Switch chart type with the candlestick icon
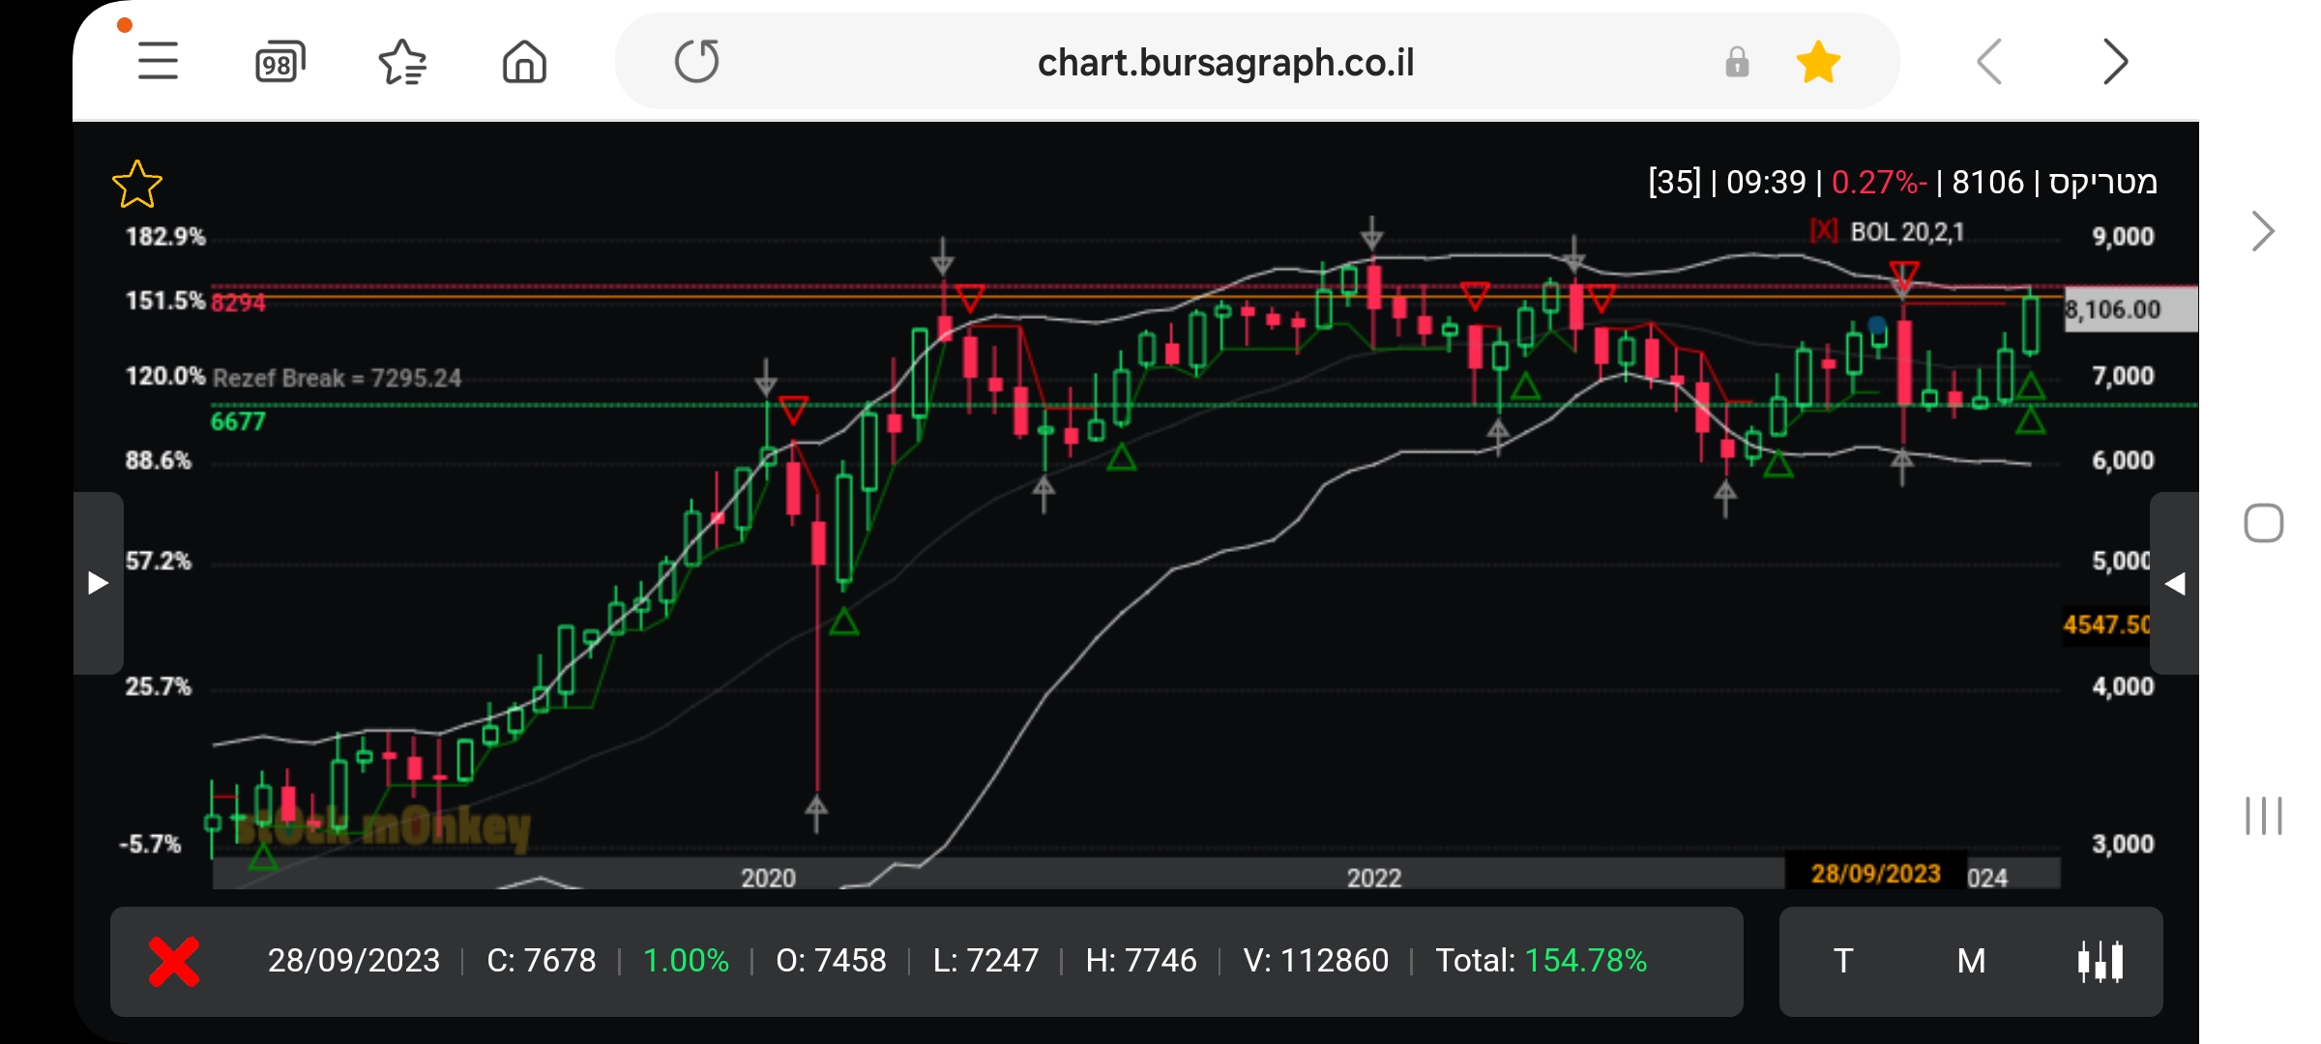 2101,961
